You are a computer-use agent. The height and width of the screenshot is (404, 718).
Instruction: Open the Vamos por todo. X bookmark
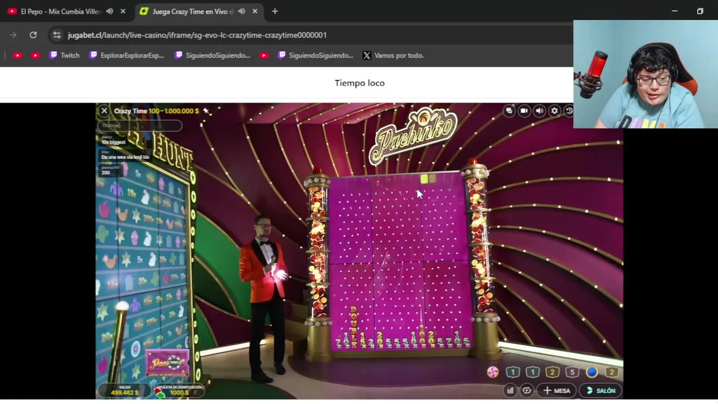pyautogui.click(x=393, y=56)
